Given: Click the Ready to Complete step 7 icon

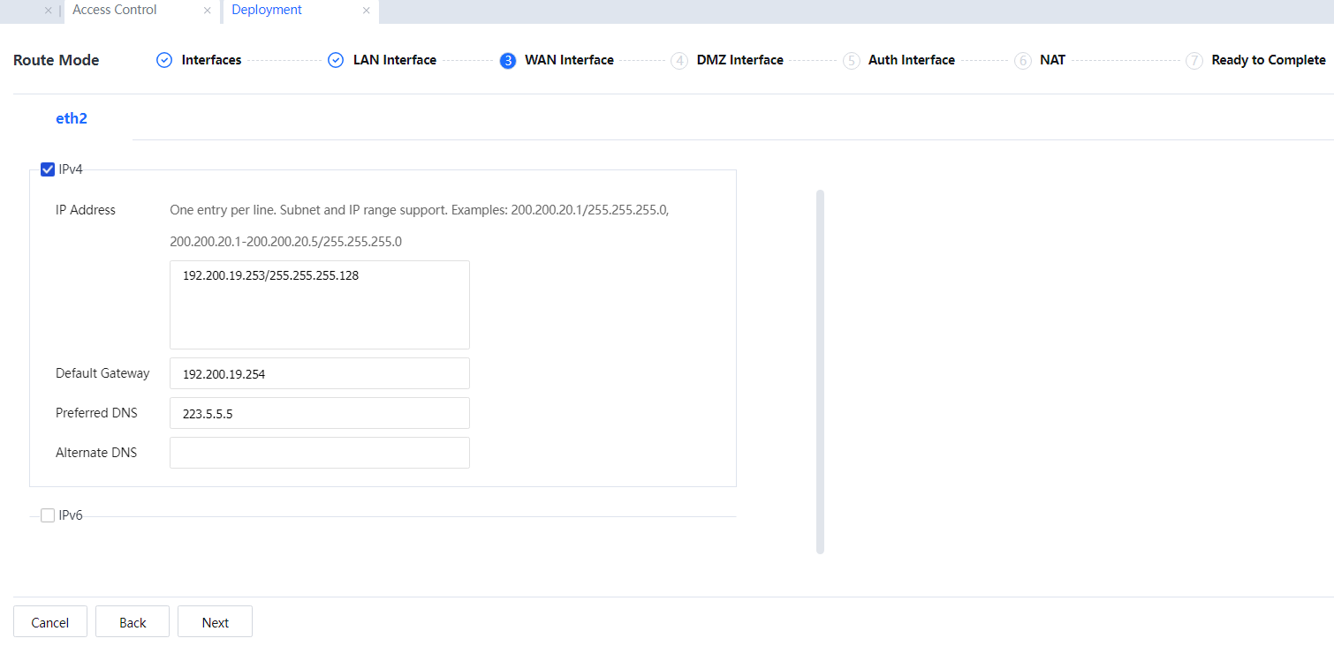Looking at the screenshot, I should click(1194, 61).
